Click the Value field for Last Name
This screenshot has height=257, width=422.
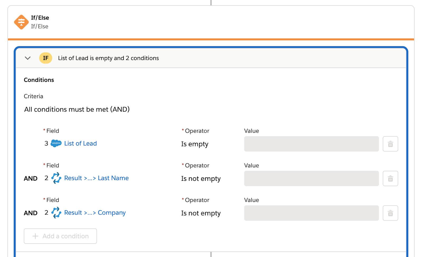pos(311,179)
